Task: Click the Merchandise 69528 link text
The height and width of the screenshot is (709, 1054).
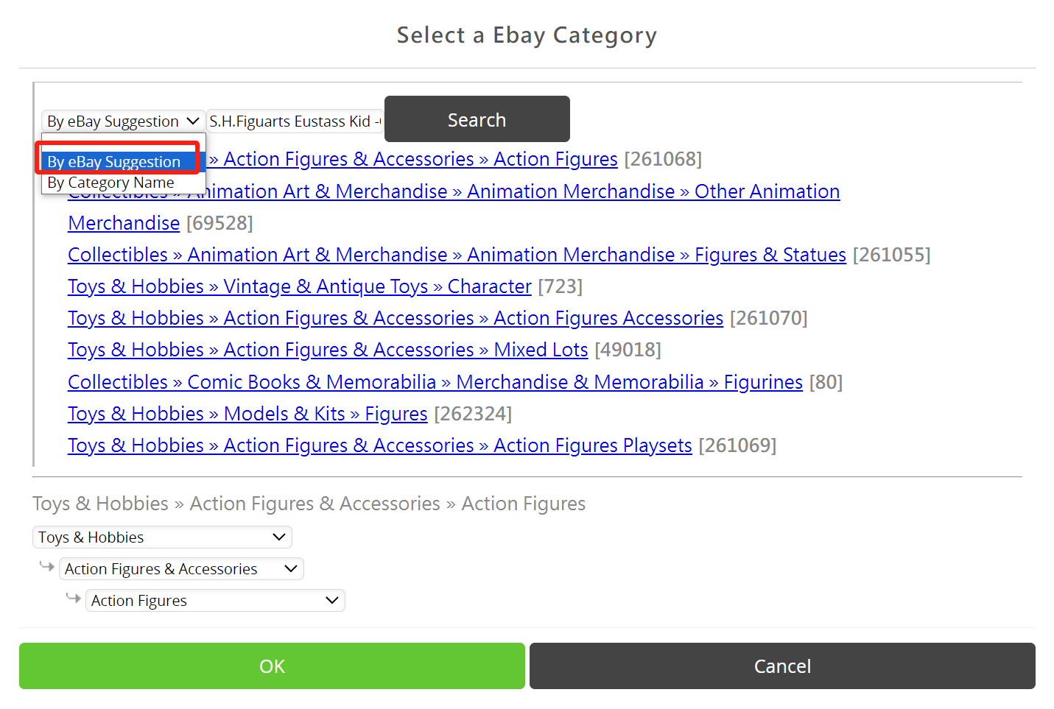Action: point(124,223)
